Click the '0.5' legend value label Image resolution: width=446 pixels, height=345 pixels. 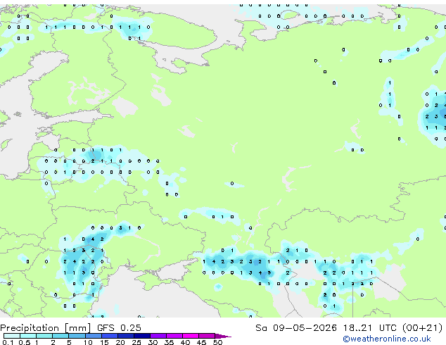coord(25,342)
